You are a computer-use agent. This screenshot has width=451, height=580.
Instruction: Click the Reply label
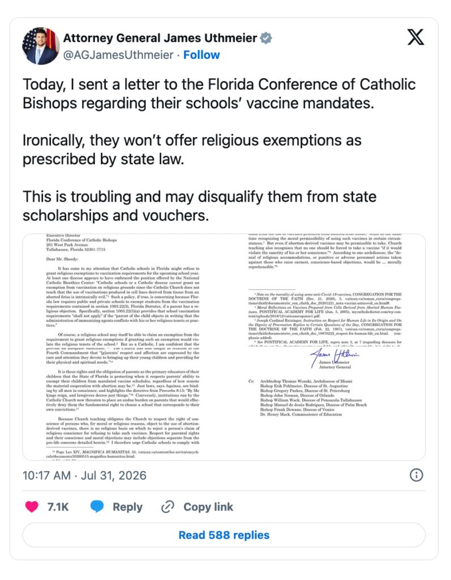[x=127, y=507]
